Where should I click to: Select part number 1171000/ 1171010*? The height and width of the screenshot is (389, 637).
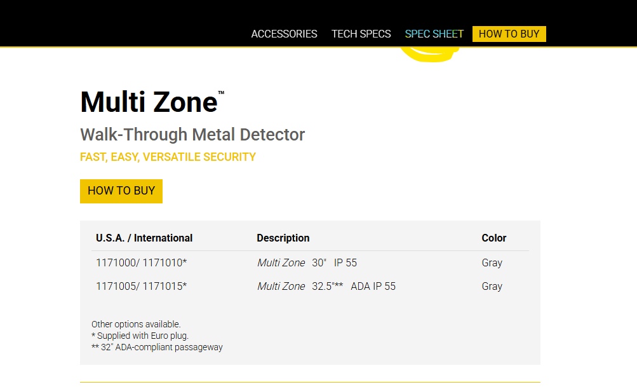(x=141, y=263)
